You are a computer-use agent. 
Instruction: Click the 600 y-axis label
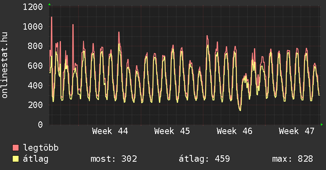(x=36, y=66)
